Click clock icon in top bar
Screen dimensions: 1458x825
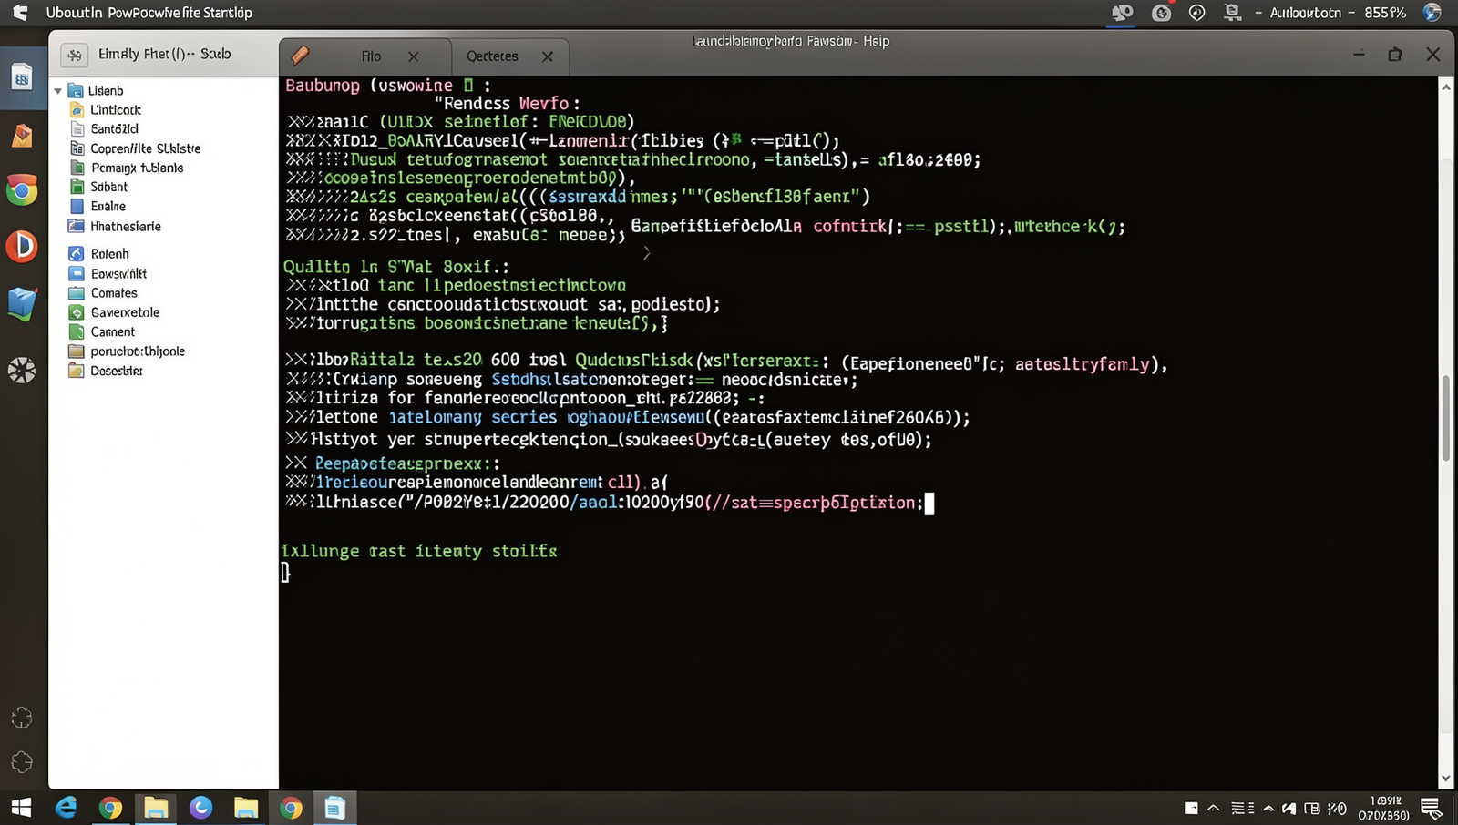(1196, 13)
